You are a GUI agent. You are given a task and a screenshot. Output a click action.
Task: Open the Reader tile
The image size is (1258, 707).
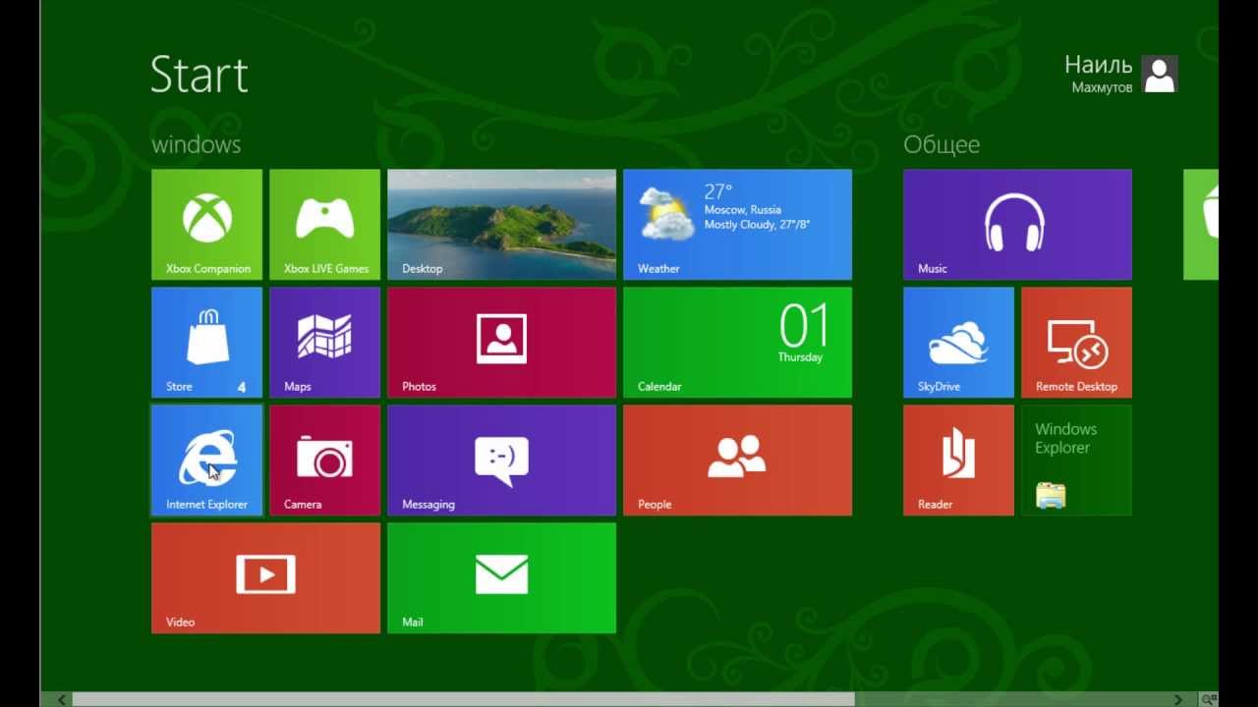pos(958,461)
